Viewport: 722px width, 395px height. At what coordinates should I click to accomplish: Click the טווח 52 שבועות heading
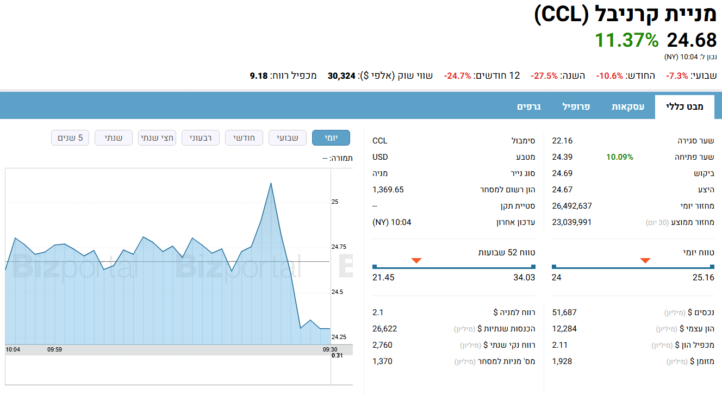point(507,253)
